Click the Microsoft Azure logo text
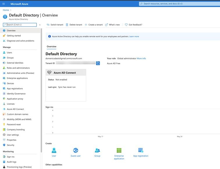Screen dimensions: 220x169 tap(19, 4)
